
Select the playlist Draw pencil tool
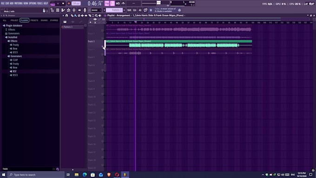(72, 15)
